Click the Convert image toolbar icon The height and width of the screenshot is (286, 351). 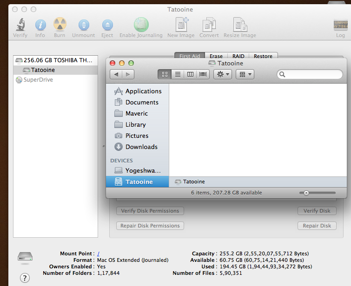point(209,24)
